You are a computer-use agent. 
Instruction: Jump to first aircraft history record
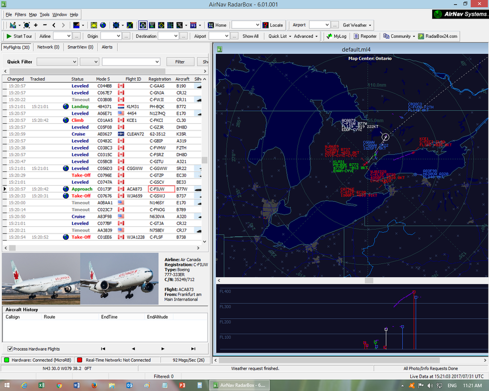coord(103,349)
